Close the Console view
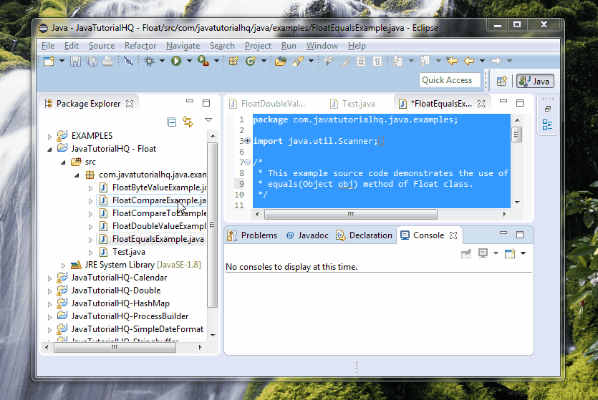The image size is (598, 400). click(x=453, y=235)
